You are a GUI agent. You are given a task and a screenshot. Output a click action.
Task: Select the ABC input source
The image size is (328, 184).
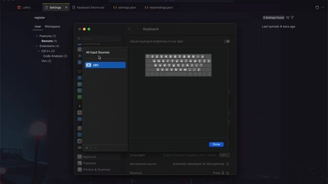pos(105,65)
